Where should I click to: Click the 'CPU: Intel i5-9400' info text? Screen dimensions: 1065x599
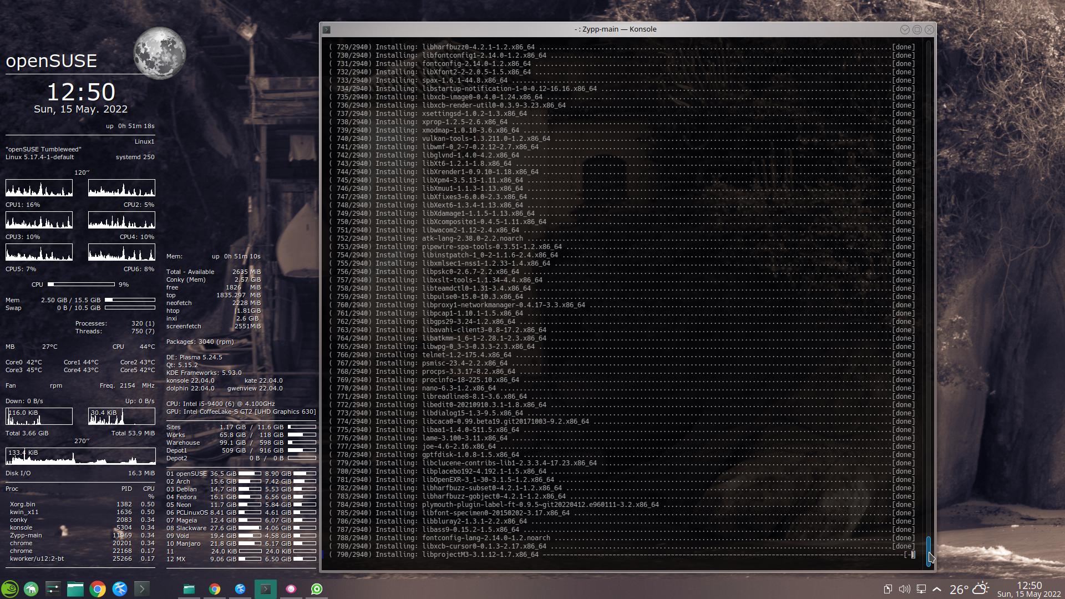(x=220, y=404)
